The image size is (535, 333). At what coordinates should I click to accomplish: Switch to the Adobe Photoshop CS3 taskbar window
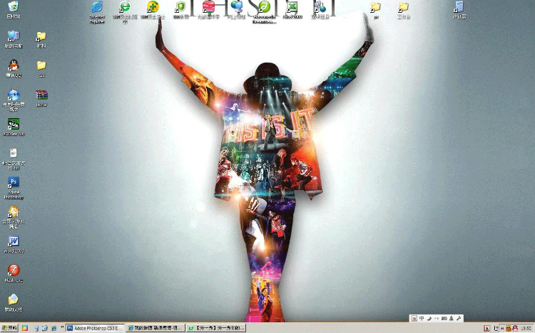click(x=94, y=328)
